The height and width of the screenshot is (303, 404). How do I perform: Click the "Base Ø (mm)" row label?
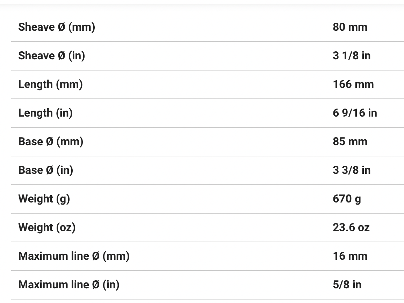coord(51,141)
